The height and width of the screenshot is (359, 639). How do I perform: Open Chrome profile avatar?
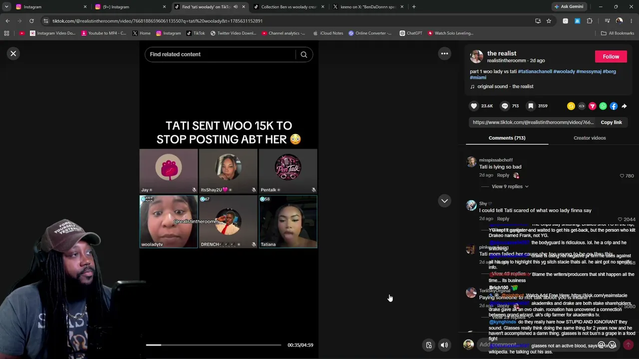[620, 21]
